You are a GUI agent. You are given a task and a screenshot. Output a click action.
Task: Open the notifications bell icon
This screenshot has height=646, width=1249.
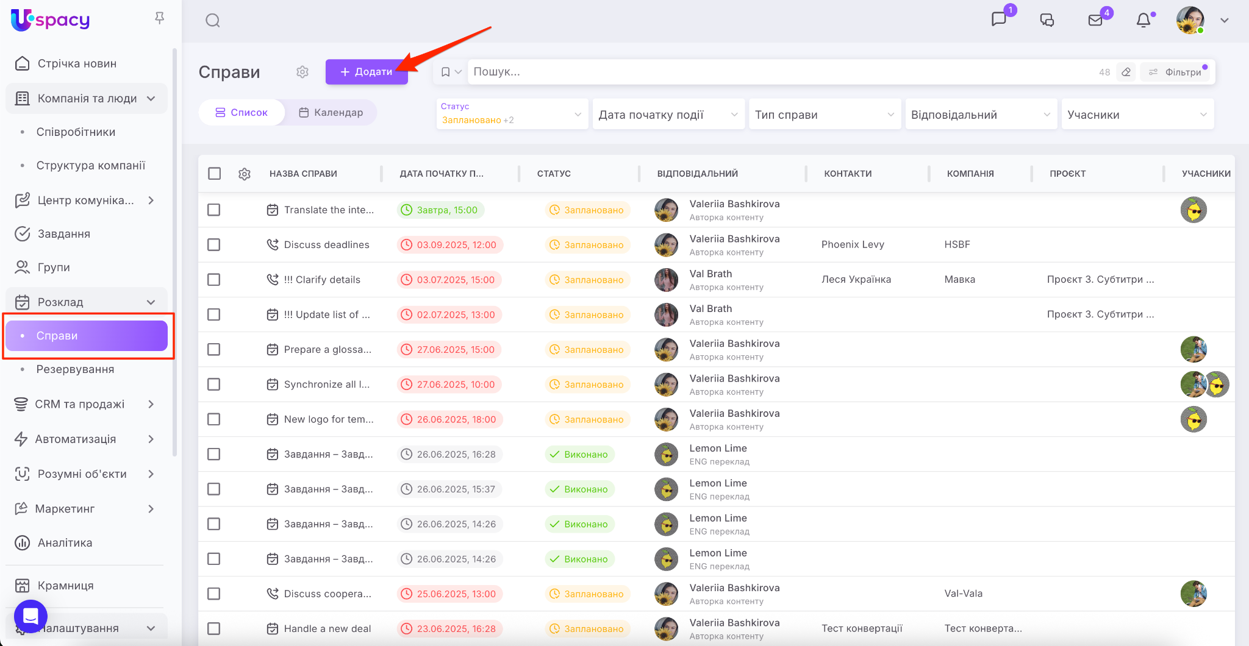(x=1143, y=20)
